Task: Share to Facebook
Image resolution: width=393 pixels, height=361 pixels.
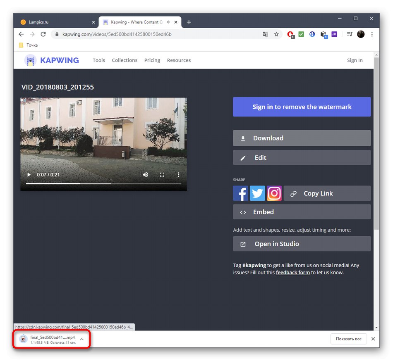Action: click(x=241, y=193)
